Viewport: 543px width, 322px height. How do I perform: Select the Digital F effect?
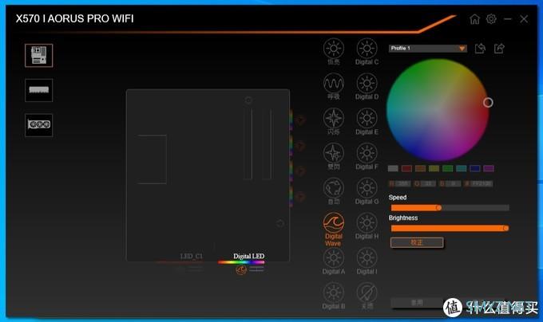[367, 153]
